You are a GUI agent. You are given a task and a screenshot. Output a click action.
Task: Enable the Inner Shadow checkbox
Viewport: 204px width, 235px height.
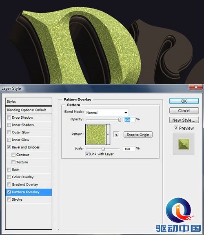9,125
